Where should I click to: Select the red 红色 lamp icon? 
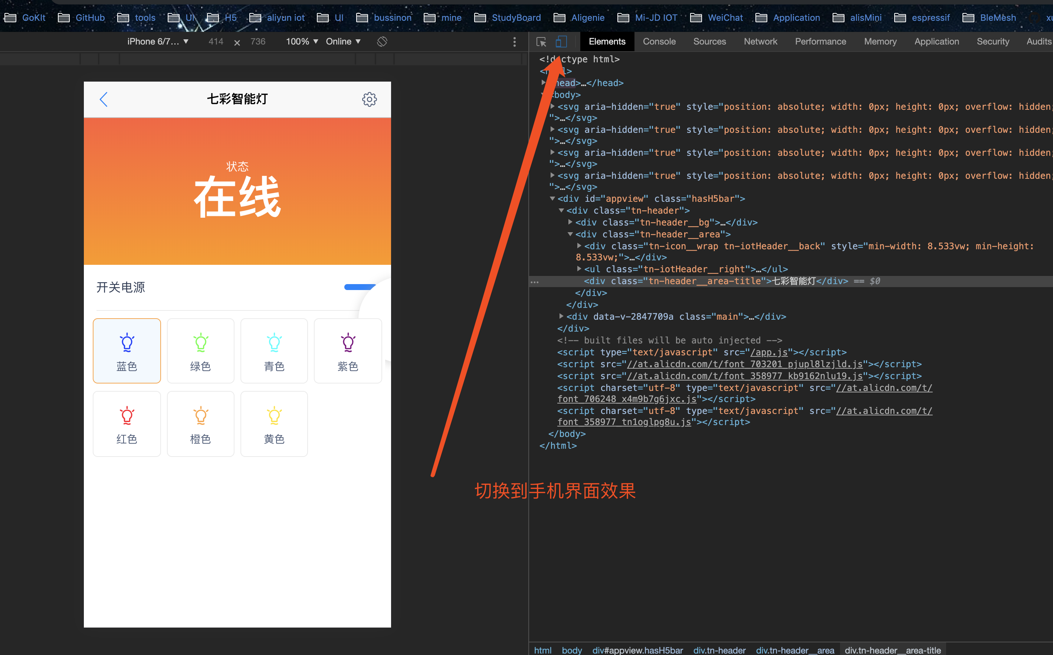coord(127,416)
